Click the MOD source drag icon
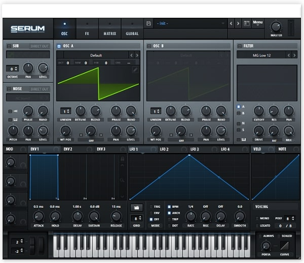This screenshot has height=263, width=304. click(x=23, y=149)
